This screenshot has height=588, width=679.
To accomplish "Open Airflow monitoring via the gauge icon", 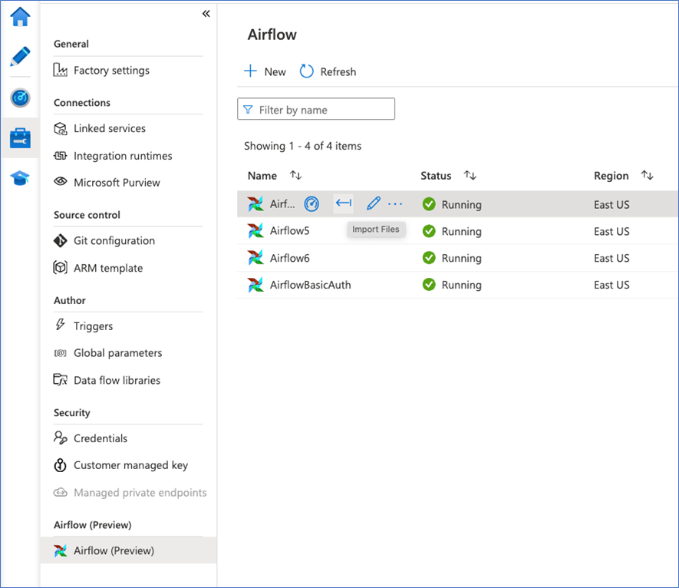I will pyautogui.click(x=311, y=203).
